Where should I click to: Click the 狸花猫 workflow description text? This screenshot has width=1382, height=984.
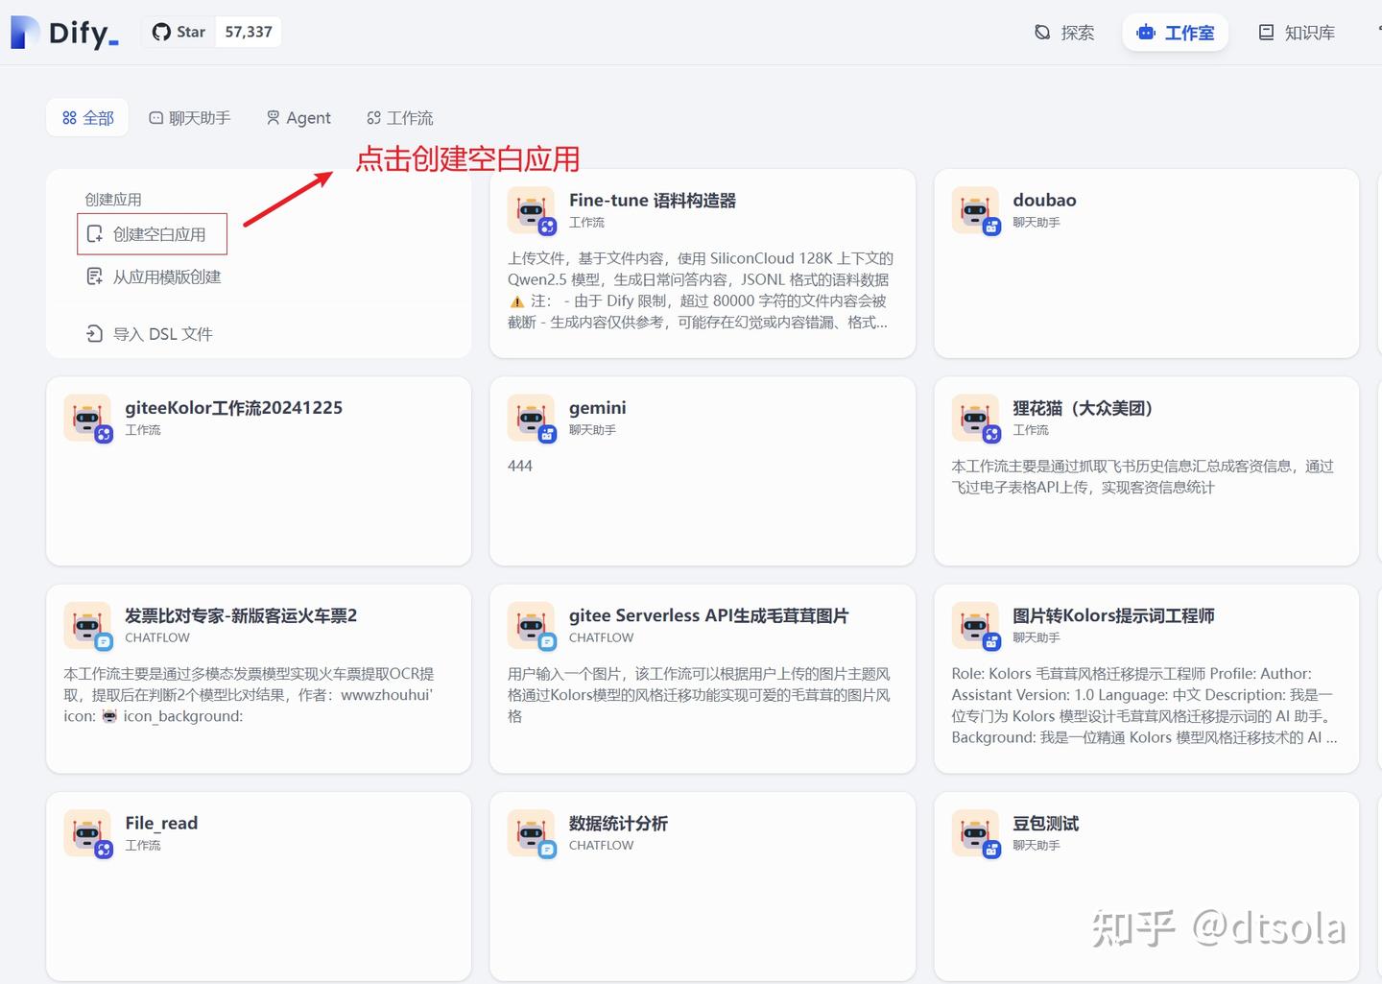click(1142, 476)
